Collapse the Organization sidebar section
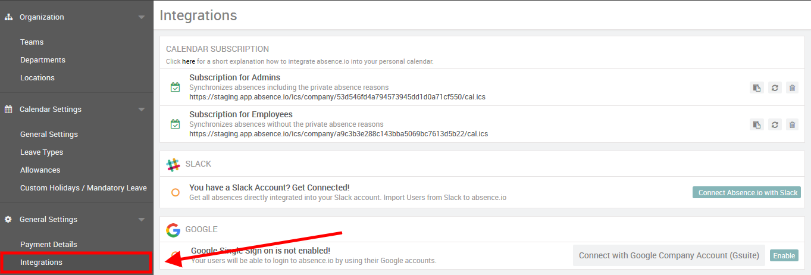Viewport: 811px width, 275px height. click(141, 17)
